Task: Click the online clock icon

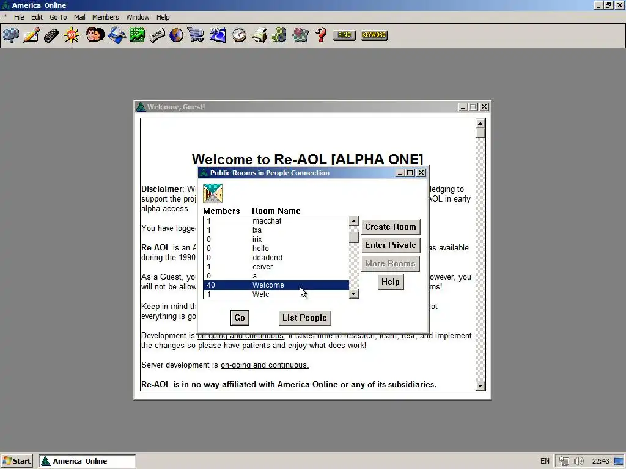Action: 239,35
